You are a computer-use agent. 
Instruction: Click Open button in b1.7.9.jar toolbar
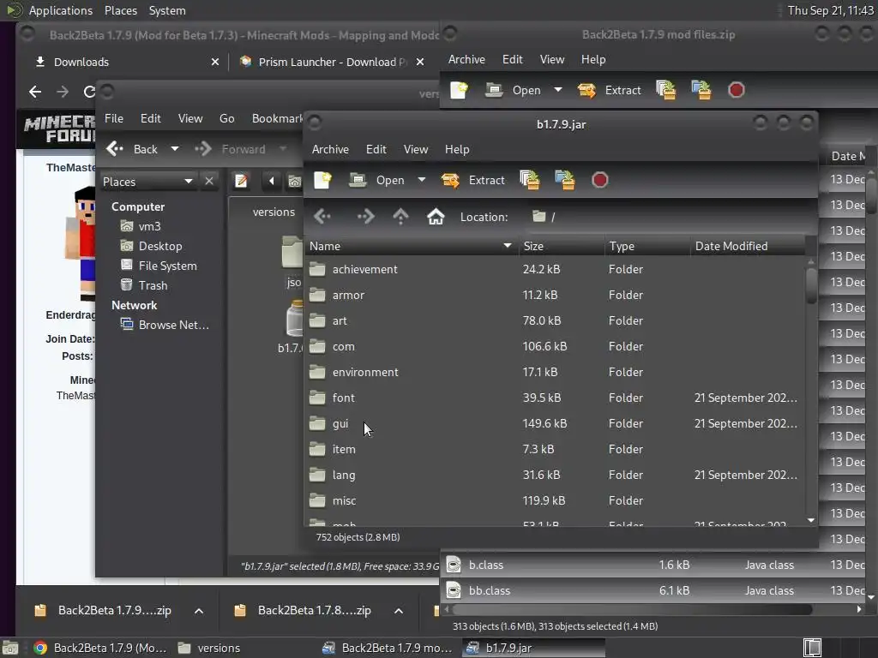376,180
